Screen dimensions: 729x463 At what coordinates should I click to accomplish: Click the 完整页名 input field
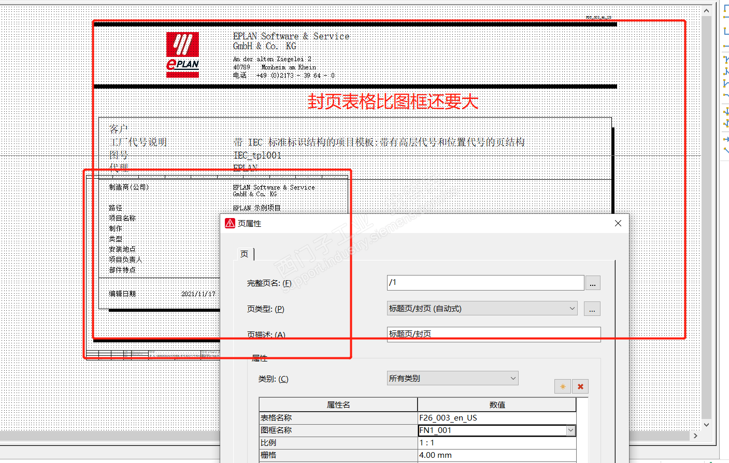click(485, 282)
